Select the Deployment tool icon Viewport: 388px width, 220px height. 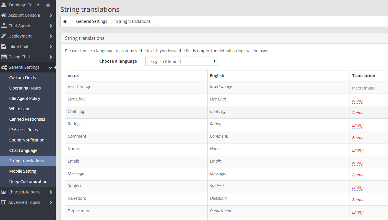[4, 36]
